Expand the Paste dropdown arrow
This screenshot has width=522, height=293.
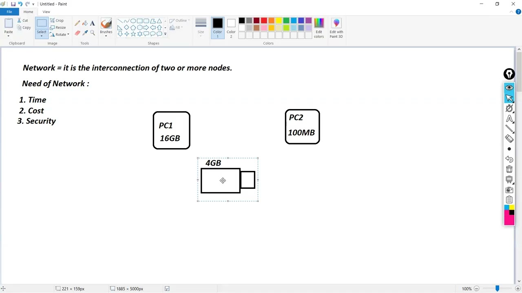(x=8, y=36)
